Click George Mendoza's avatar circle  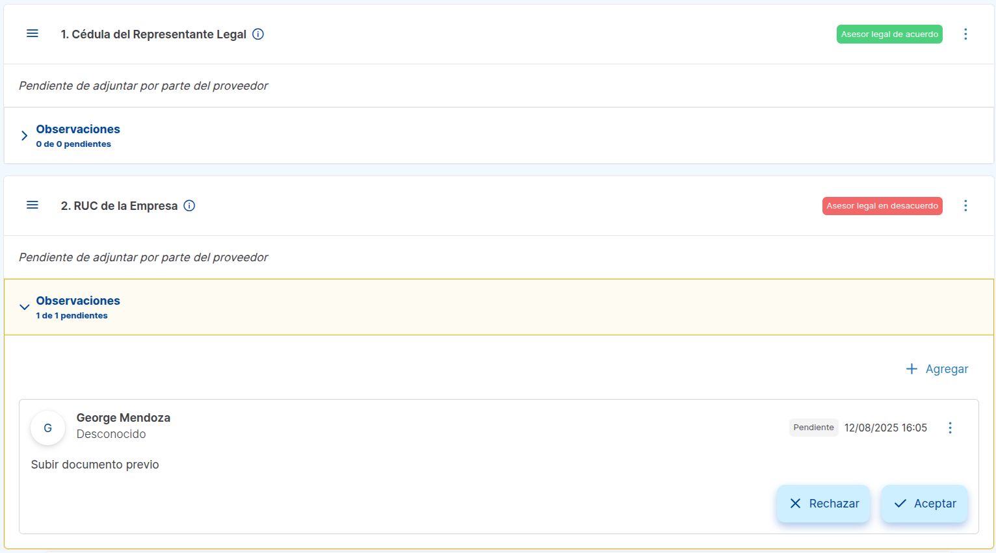click(x=47, y=428)
